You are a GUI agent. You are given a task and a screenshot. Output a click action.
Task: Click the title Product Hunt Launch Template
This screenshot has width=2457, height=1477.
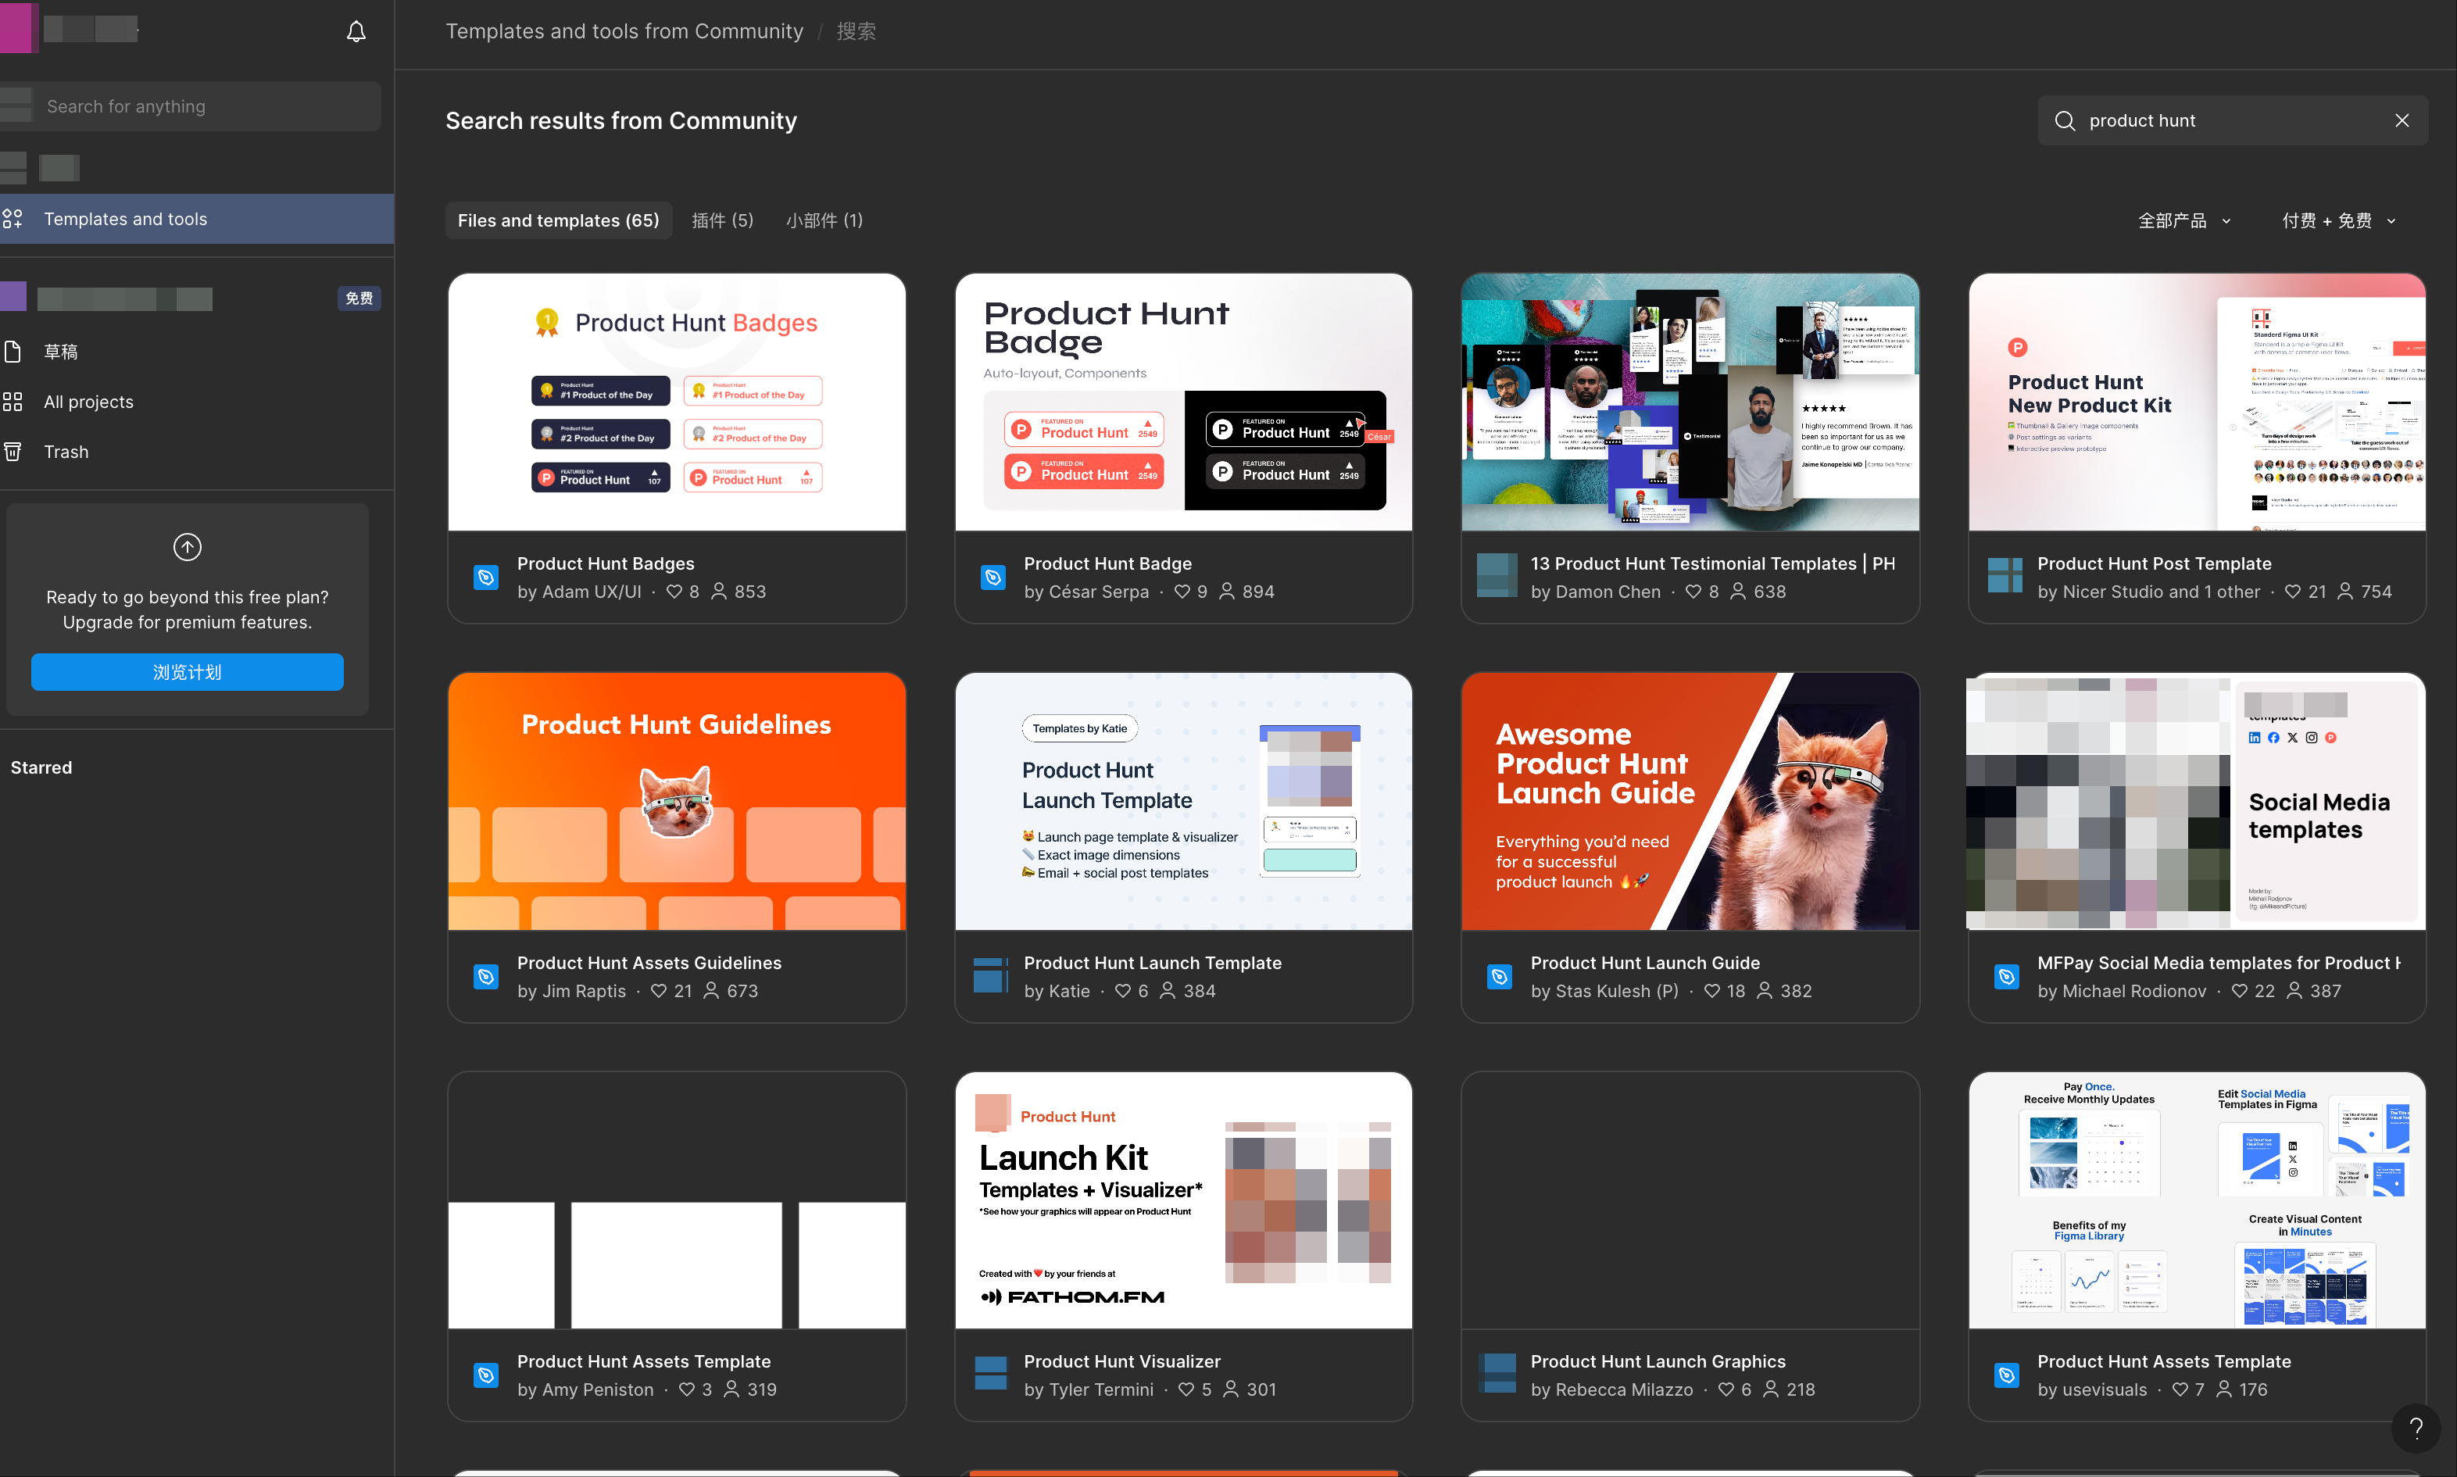[1153, 963]
